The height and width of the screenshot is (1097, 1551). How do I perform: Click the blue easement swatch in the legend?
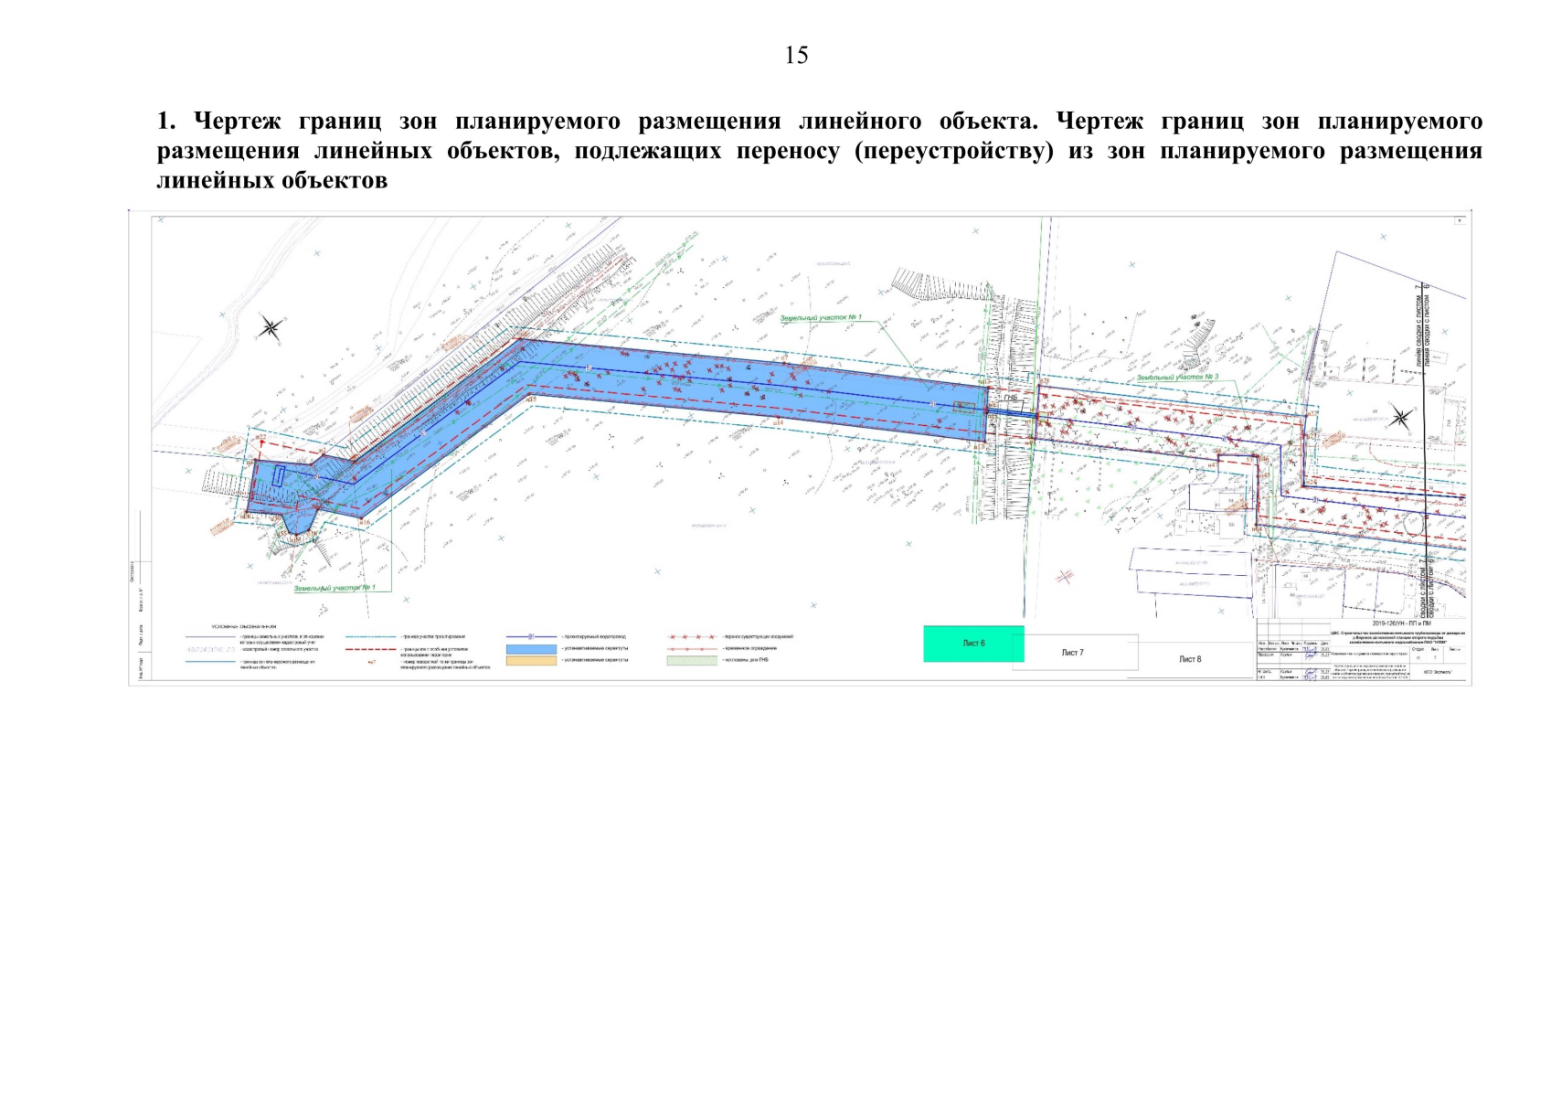(531, 648)
